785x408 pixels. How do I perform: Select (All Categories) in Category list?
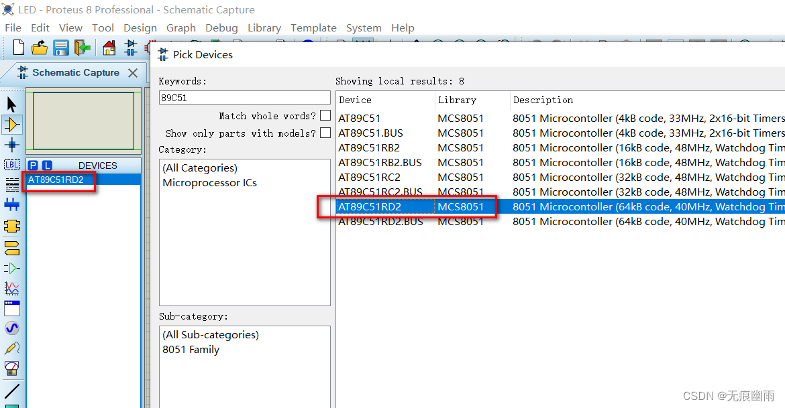coord(200,168)
